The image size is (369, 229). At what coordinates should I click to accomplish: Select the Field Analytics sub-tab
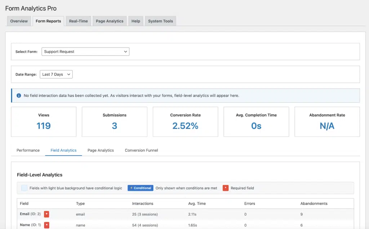pos(63,150)
